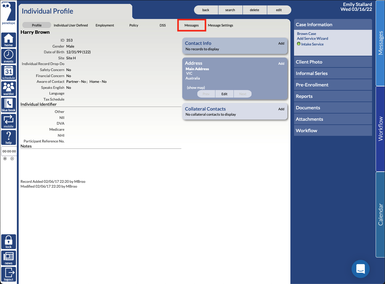Open the chat support bubble icon
This screenshot has width=385, height=284.
point(361,269)
